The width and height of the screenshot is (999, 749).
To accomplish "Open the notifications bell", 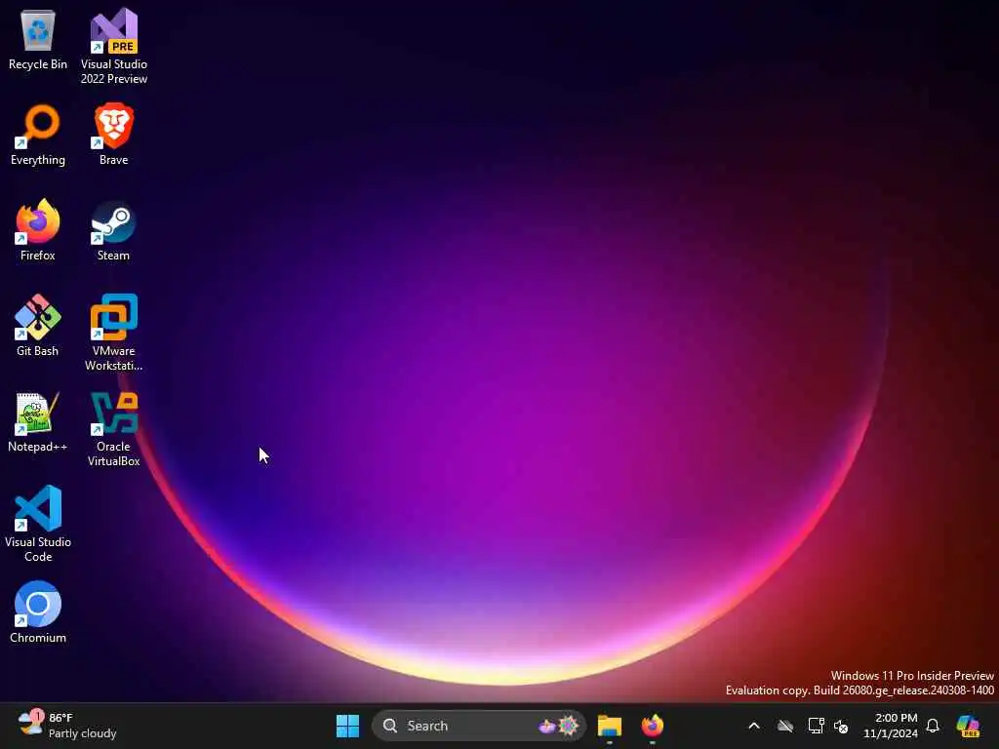I will [x=933, y=726].
